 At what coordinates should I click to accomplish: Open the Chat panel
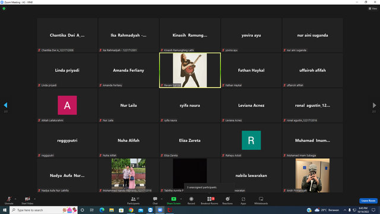(155, 200)
